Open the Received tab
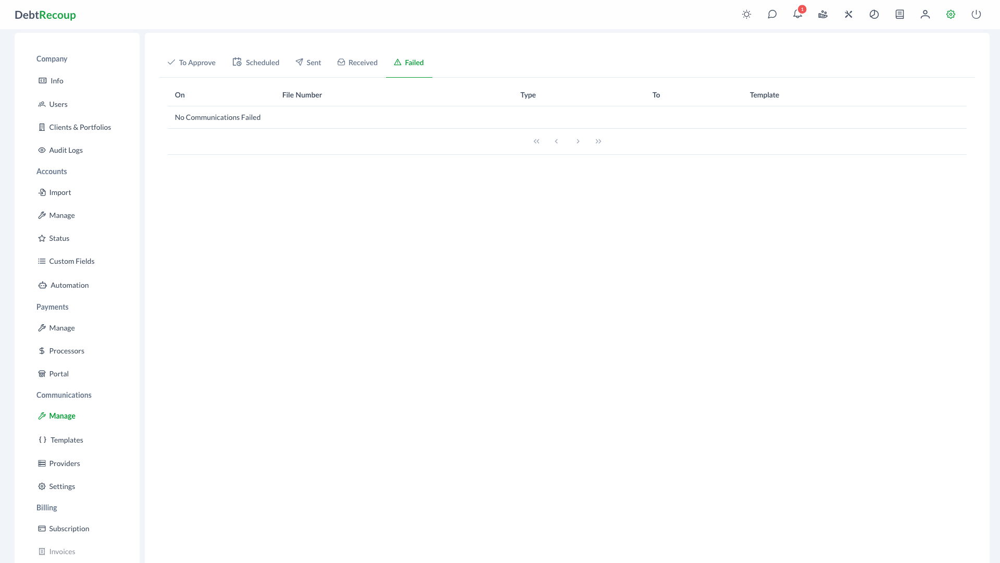Viewport: 1000px width, 563px height. (357, 63)
